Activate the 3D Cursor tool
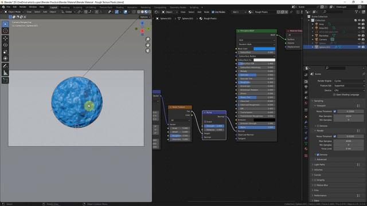367x206 pixels. tap(5, 31)
